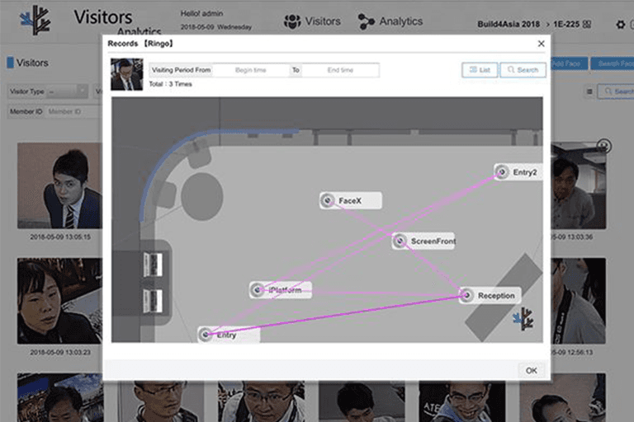This screenshot has height=422, width=634.
Task: Open the settings gear in the header
Action: click(620, 25)
